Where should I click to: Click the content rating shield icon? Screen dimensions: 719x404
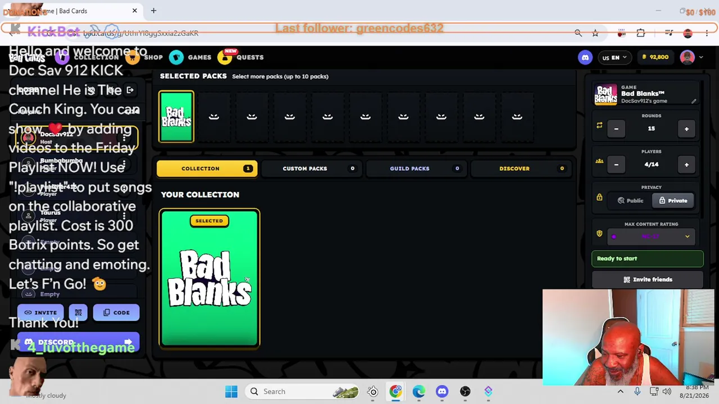tap(599, 233)
